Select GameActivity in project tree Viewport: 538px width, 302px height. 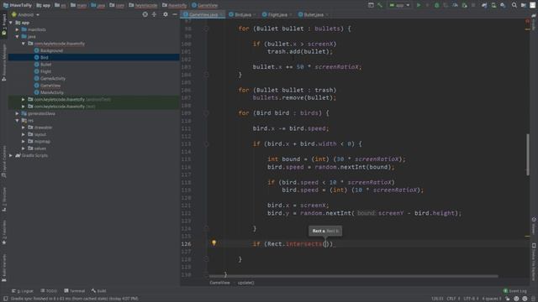point(53,78)
